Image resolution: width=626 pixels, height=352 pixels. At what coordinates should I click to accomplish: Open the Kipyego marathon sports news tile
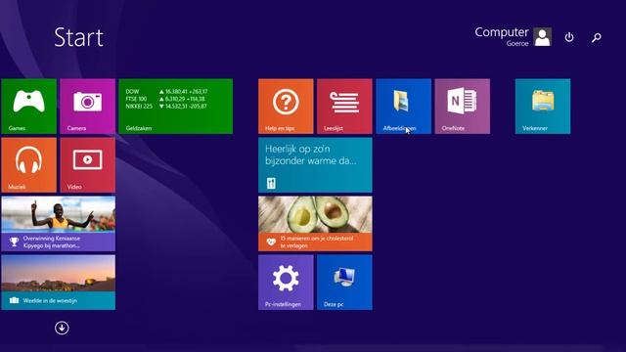(x=59, y=224)
